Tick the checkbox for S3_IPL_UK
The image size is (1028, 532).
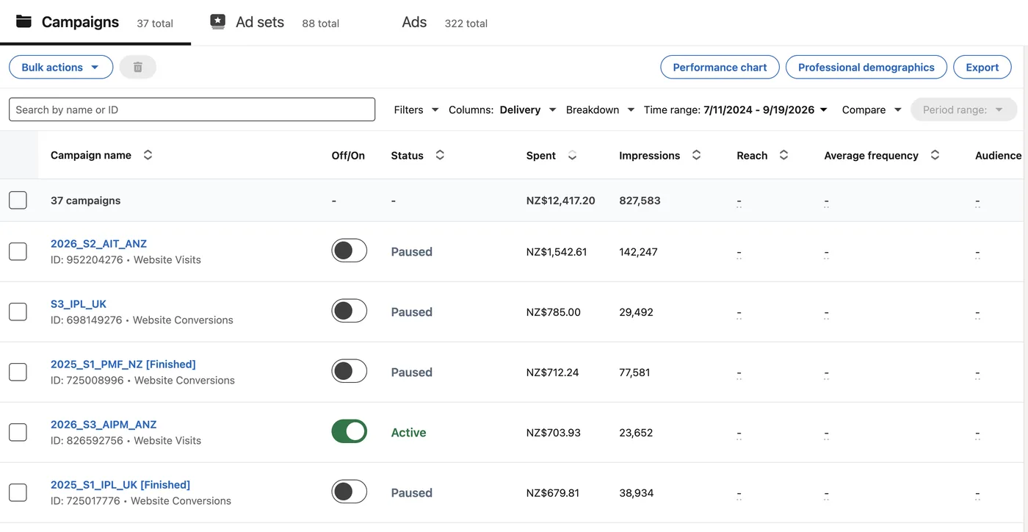coord(18,312)
